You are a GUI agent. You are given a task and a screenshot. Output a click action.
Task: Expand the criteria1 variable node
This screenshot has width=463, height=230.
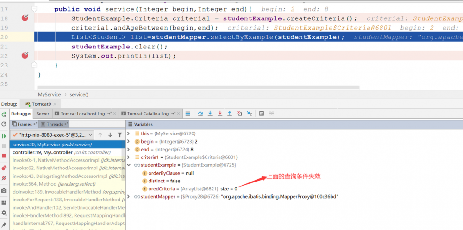(x=128, y=157)
